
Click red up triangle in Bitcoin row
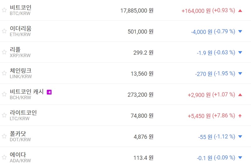pyautogui.click(x=240, y=10)
